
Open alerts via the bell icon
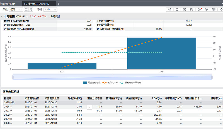(177, 9)
